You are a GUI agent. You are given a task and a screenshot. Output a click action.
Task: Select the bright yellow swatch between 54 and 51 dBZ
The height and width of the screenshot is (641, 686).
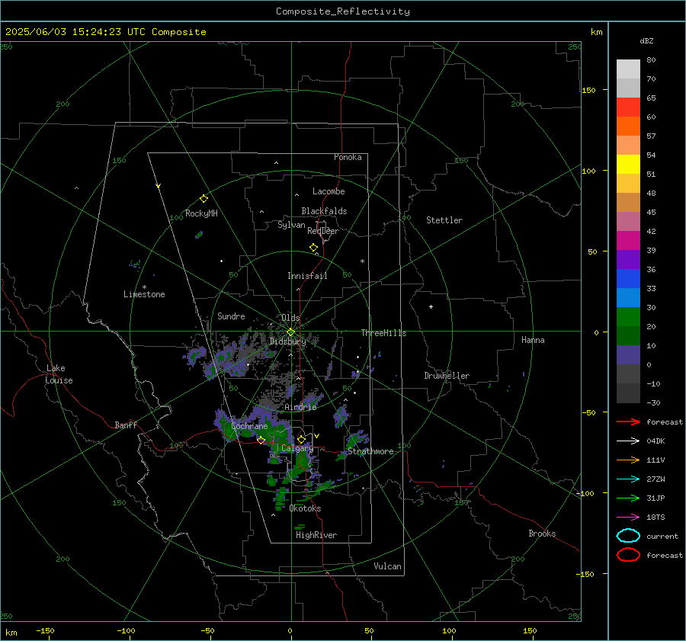coord(628,164)
